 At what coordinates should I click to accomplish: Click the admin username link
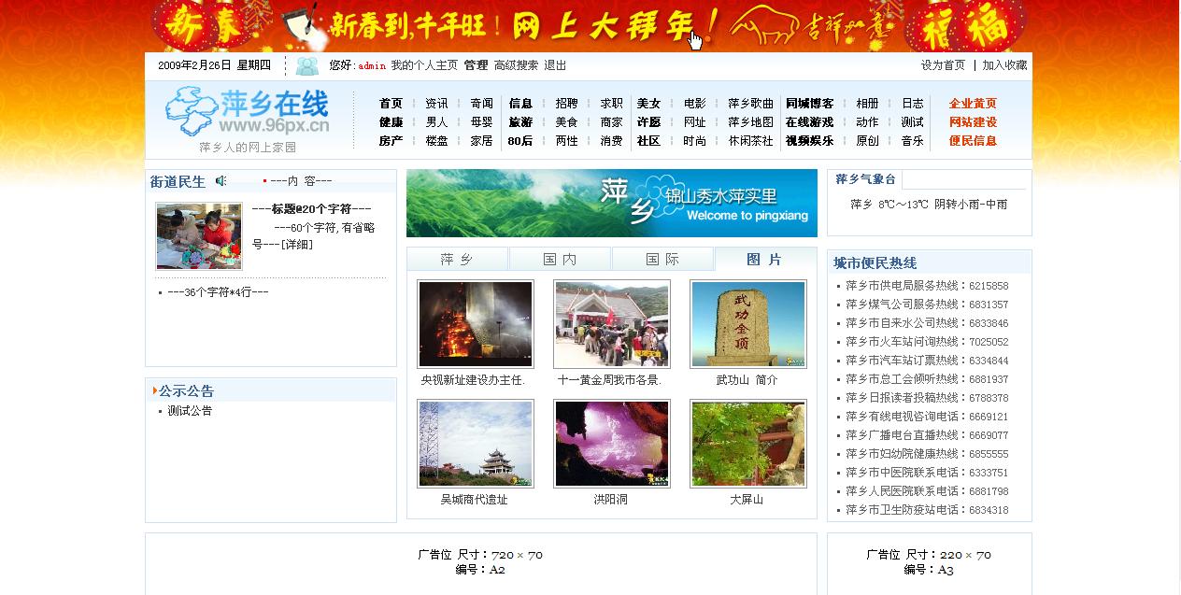(372, 65)
